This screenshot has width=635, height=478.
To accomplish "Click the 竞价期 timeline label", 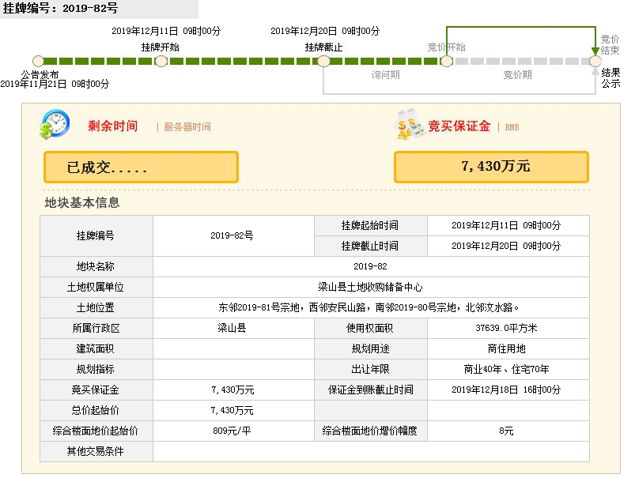I will tap(517, 75).
